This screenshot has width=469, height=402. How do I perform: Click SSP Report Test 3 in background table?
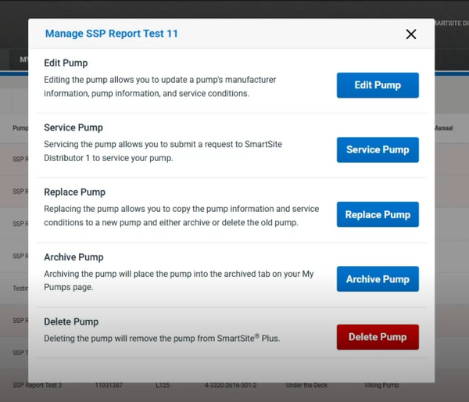(x=38, y=386)
